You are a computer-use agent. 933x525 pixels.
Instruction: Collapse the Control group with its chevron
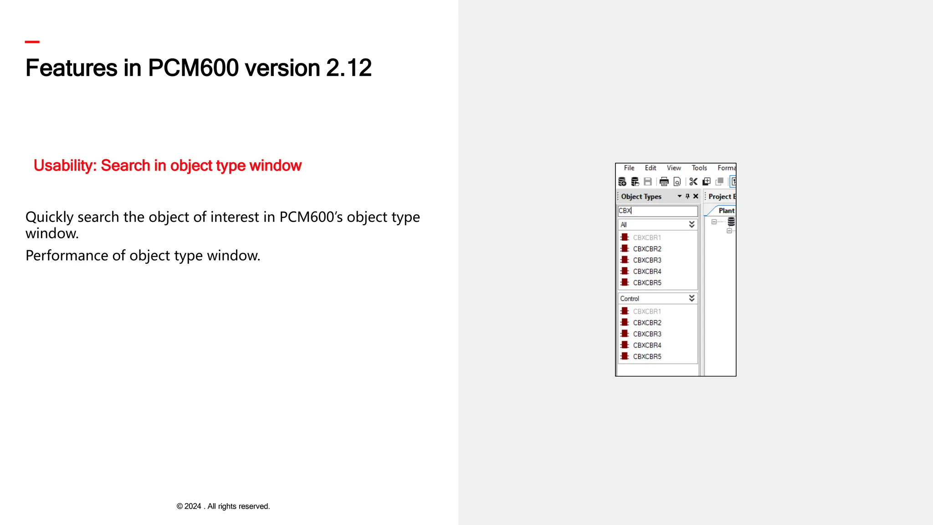[x=692, y=298]
